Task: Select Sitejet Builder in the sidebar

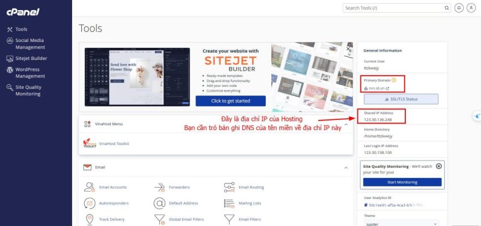Action: point(31,58)
